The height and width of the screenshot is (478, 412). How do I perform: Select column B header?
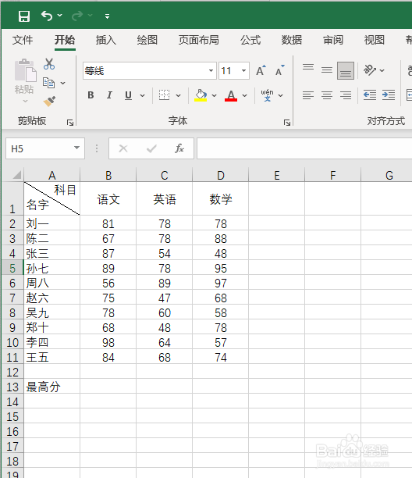click(108, 175)
